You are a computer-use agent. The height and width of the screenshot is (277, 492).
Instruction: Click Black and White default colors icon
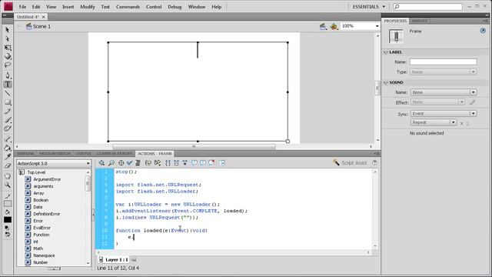point(7,228)
